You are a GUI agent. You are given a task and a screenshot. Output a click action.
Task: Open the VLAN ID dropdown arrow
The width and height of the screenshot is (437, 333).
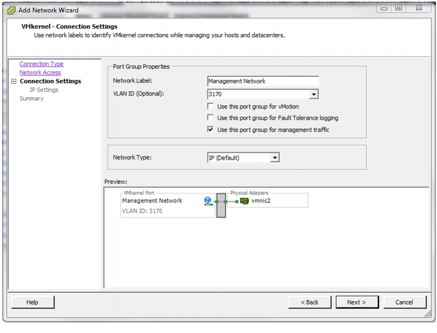click(314, 94)
